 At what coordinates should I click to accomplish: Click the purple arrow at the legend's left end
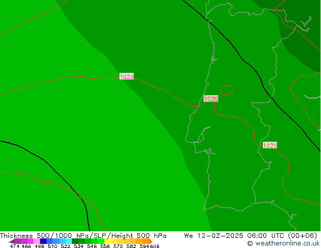[x=12, y=241]
